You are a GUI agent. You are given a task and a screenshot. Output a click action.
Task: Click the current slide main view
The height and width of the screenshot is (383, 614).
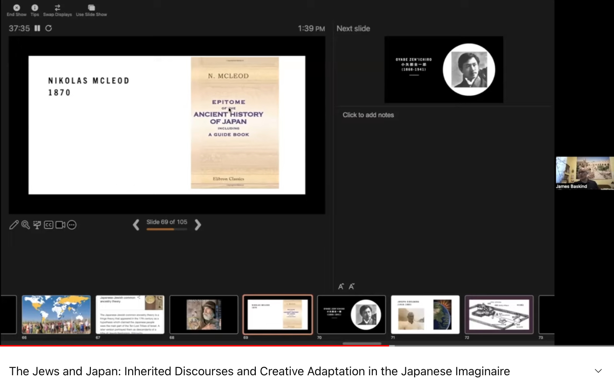167,125
